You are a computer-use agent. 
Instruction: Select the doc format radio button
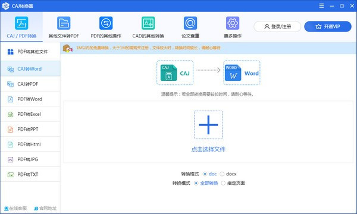[205, 174]
